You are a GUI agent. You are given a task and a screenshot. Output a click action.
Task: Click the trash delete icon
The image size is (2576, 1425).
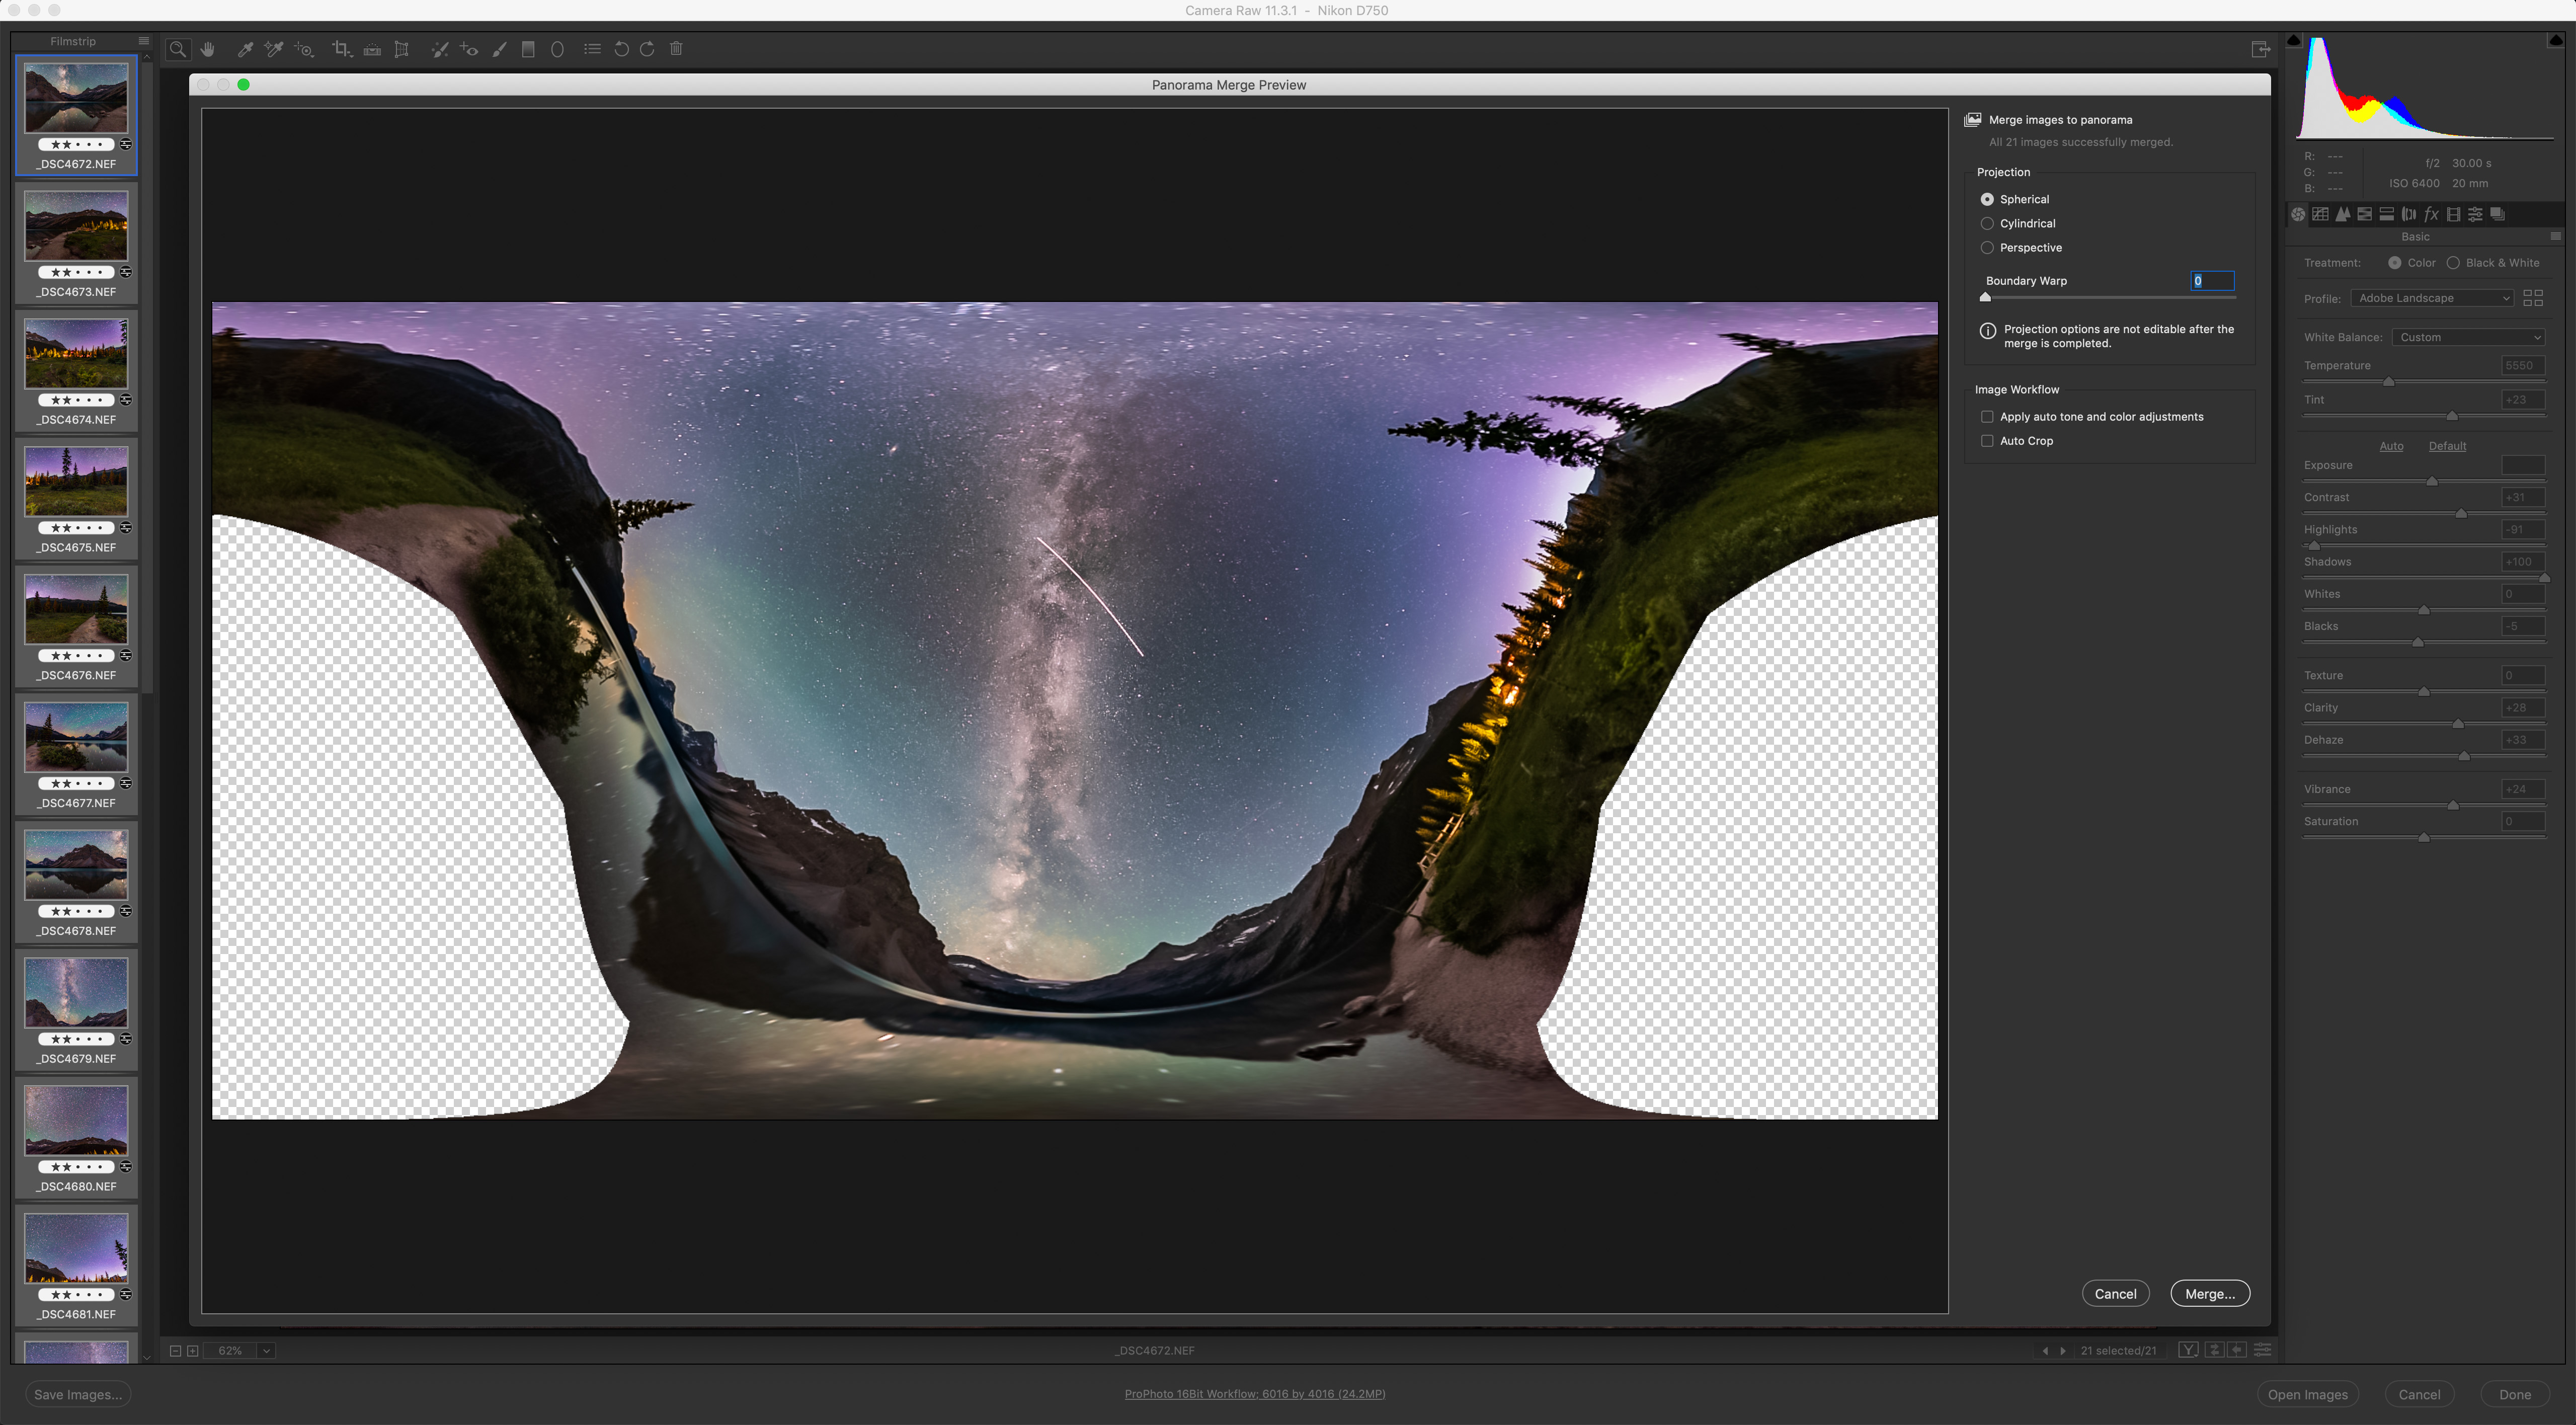pyautogui.click(x=676, y=49)
